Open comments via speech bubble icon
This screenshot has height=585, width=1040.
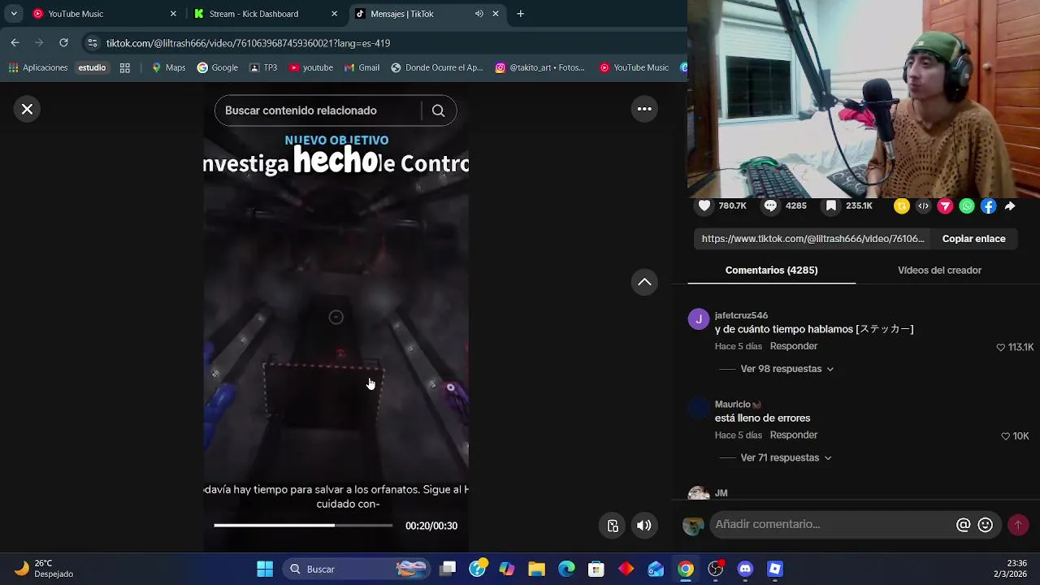coord(770,206)
